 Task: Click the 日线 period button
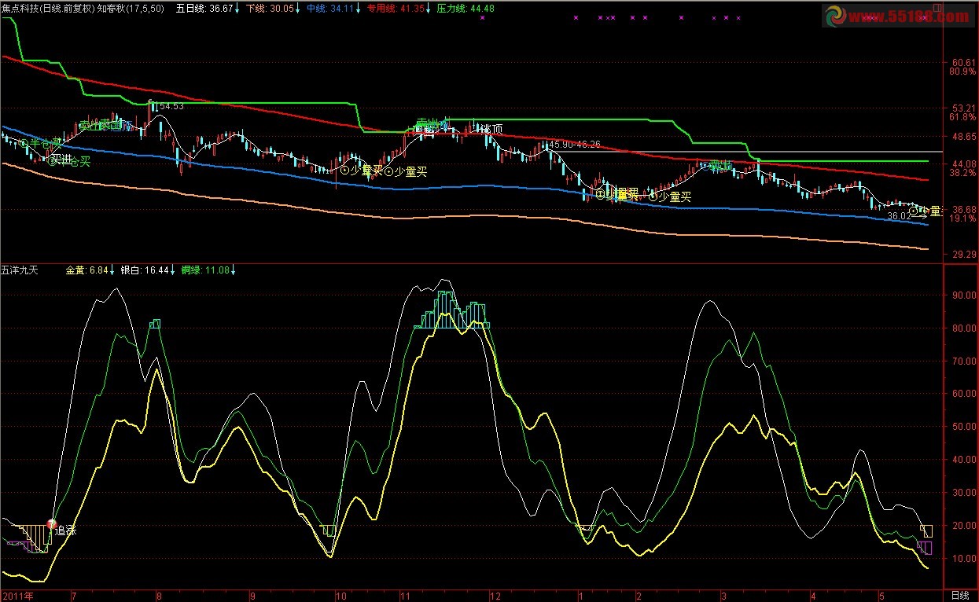[x=960, y=595]
